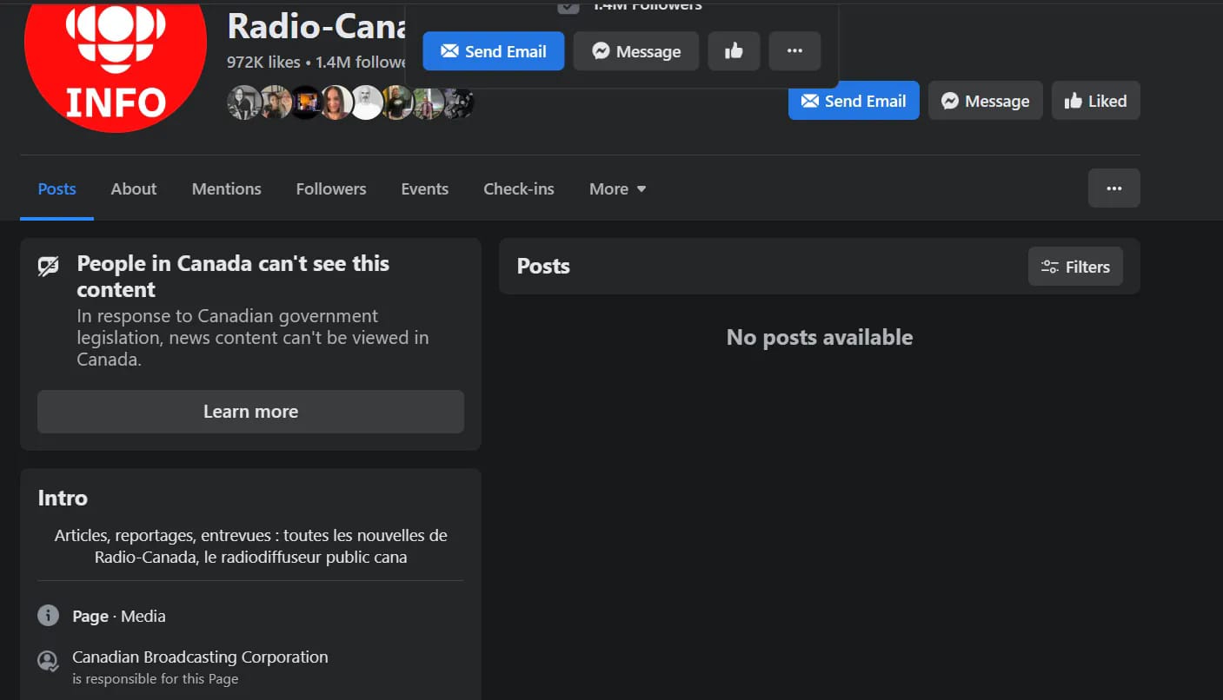This screenshot has width=1223, height=700.
Task: Click the fourth follower avatar with white background
Action: pos(336,102)
